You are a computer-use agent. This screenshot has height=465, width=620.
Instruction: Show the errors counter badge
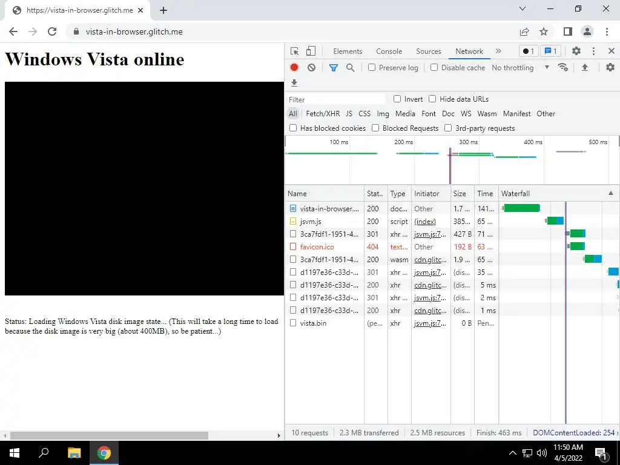(x=528, y=51)
